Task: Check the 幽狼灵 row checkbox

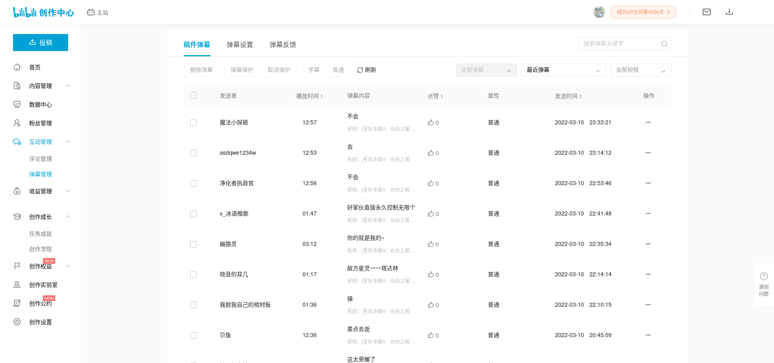Action: click(x=193, y=244)
